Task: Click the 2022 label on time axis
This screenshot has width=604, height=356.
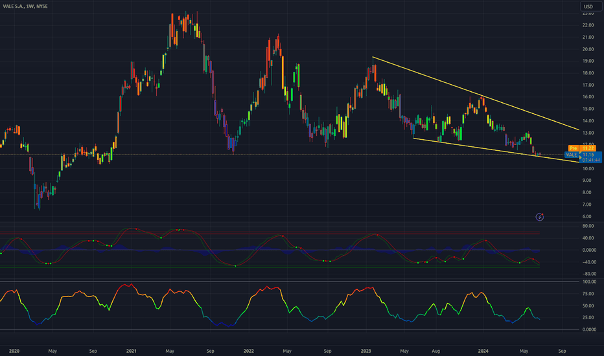Action: pos(248,351)
